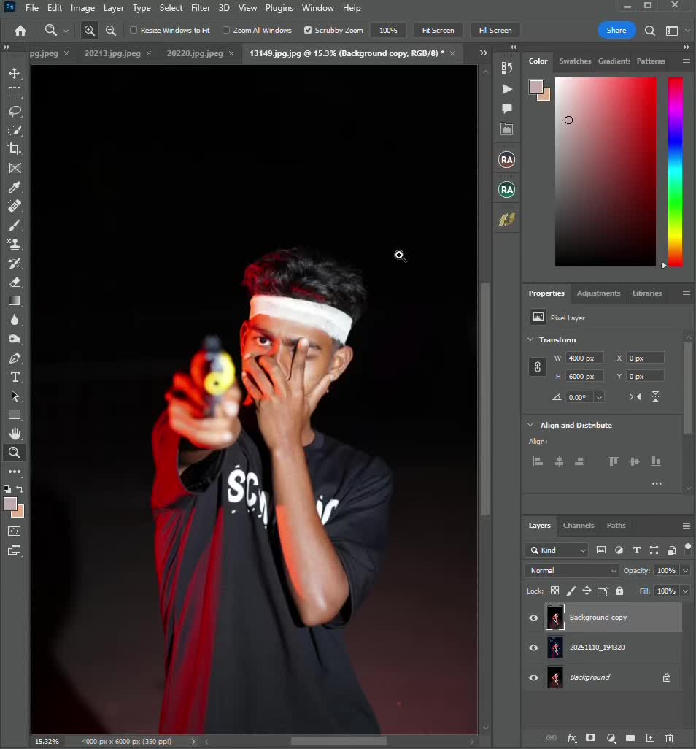
Task: Hide the Background copy layer
Action: point(533,617)
